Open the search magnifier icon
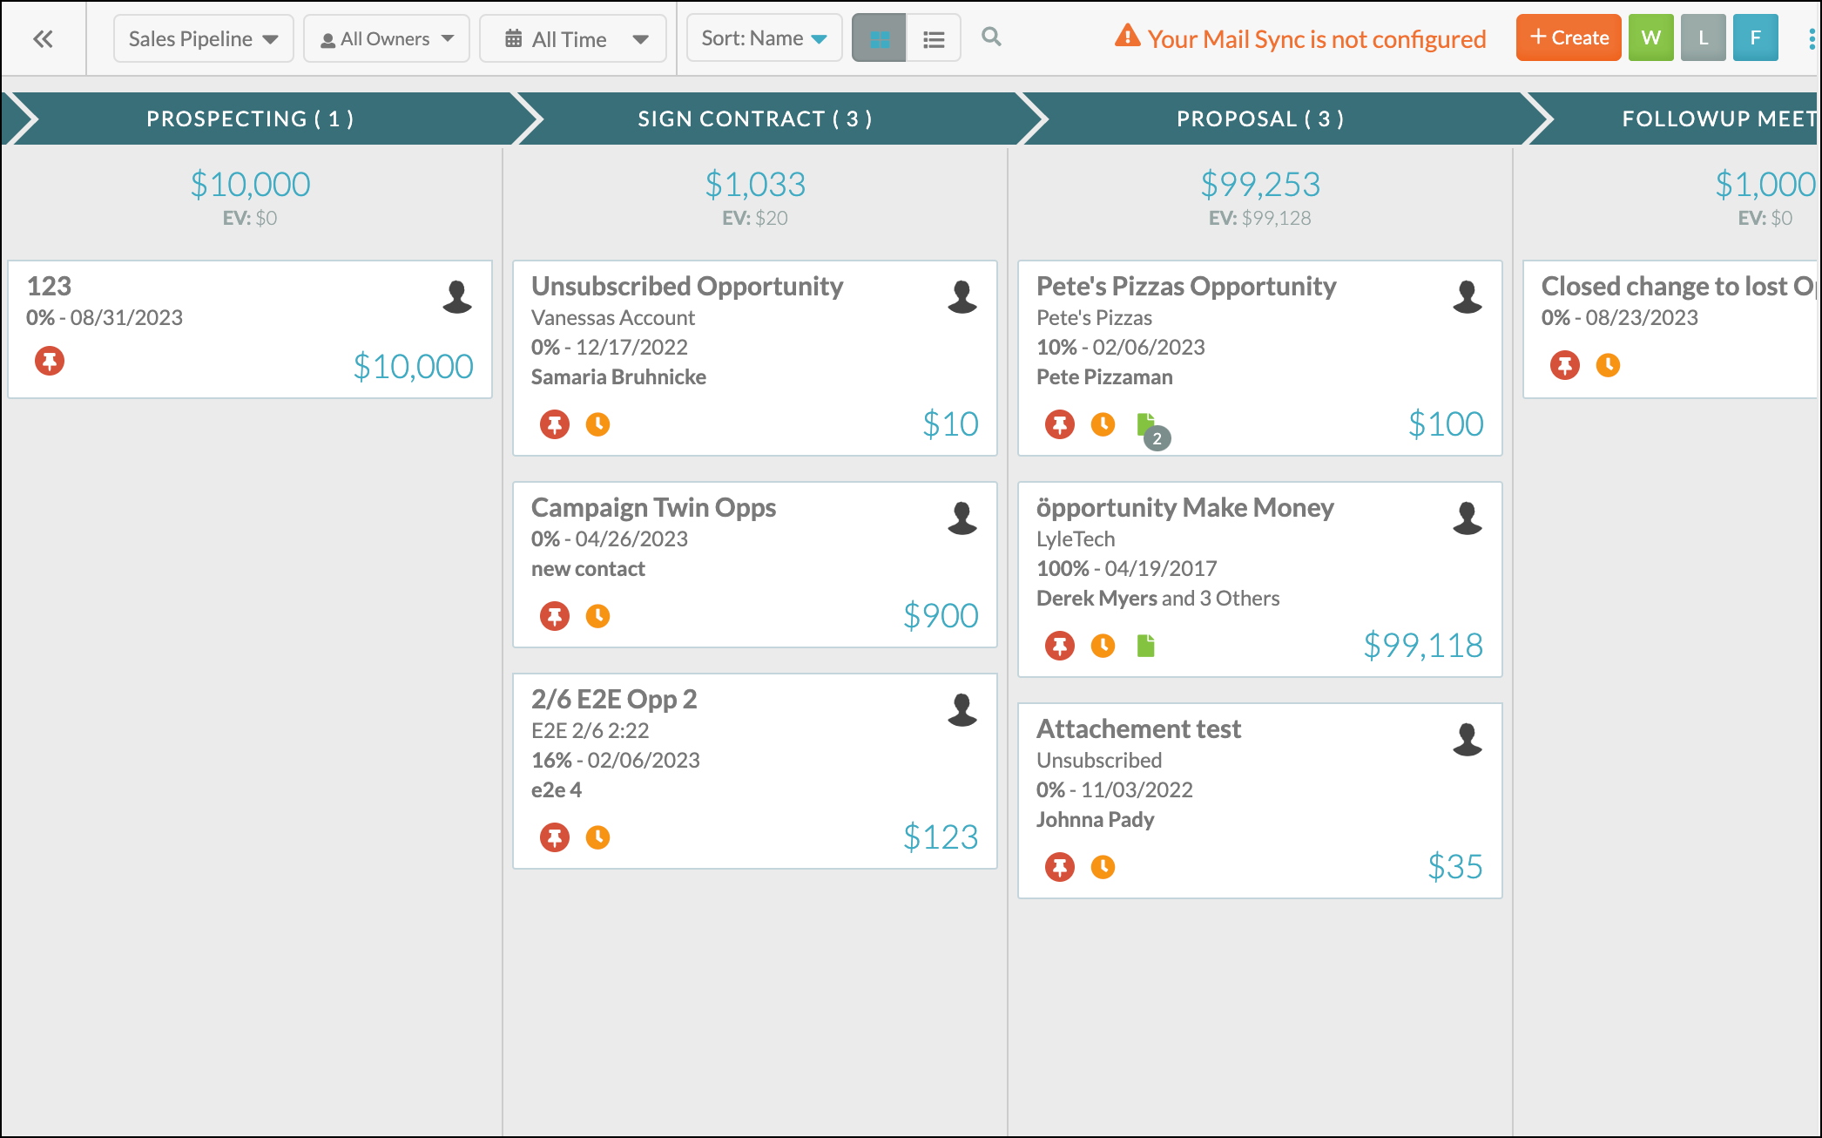 (991, 37)
